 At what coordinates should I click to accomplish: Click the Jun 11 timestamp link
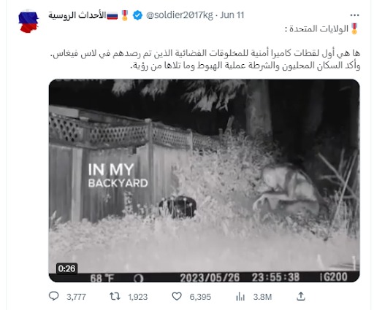tap(232, 15)
